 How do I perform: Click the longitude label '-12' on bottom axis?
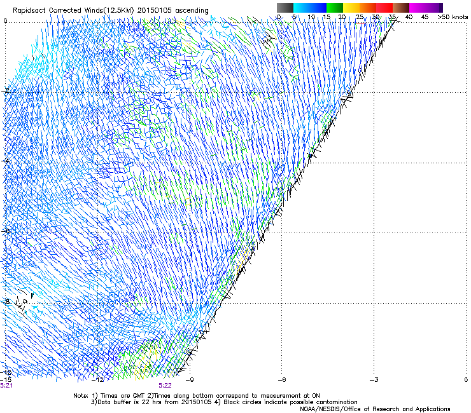pyautogui.click(x=97, y=380)
